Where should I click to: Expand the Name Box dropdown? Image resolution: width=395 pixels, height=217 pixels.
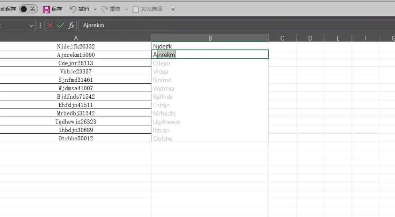tap(31, 26)
